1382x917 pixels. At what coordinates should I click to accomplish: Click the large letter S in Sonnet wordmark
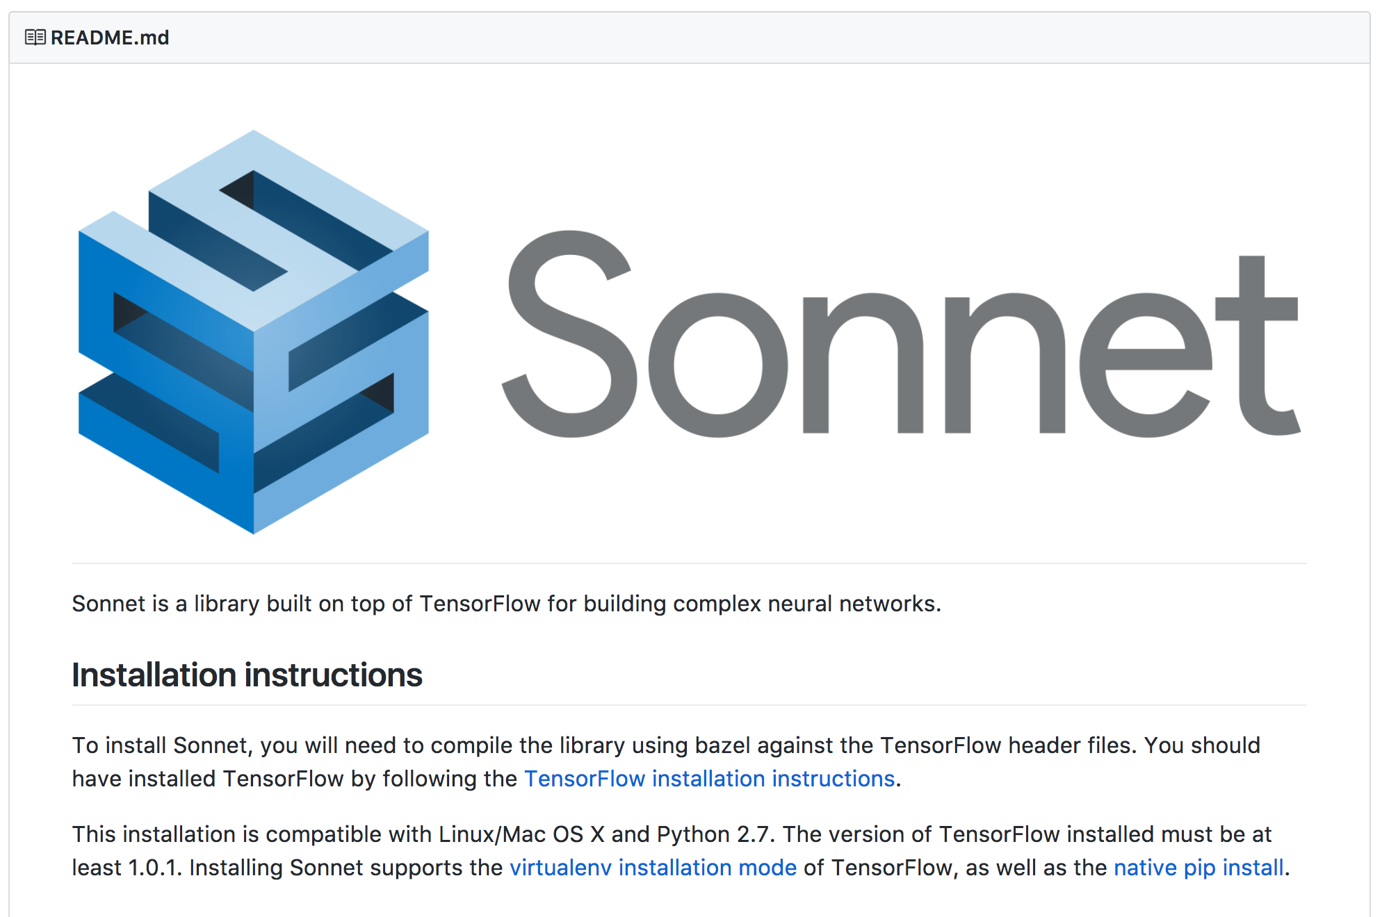(569, 333)
